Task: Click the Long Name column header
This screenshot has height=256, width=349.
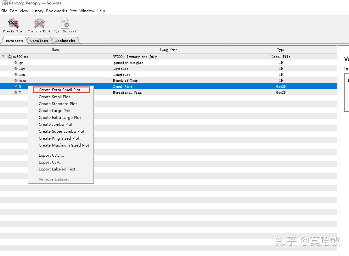Action: (168, 50)
